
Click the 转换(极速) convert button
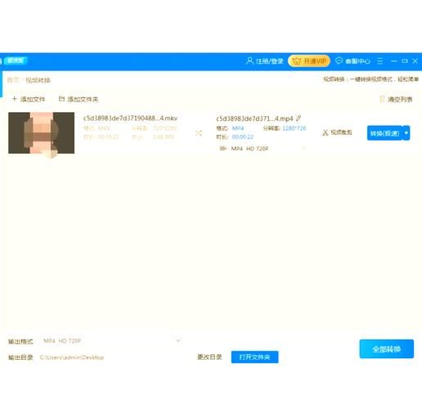(384, 133)
